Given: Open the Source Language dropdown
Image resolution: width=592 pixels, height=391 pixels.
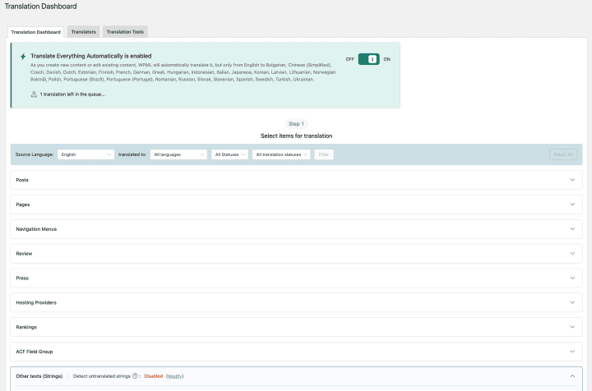Looking at the screenshot, I should pos(86,154).
